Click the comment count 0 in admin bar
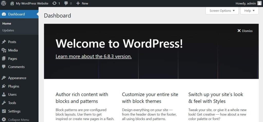This screenshot has height=122, width=263. [71, 3]
